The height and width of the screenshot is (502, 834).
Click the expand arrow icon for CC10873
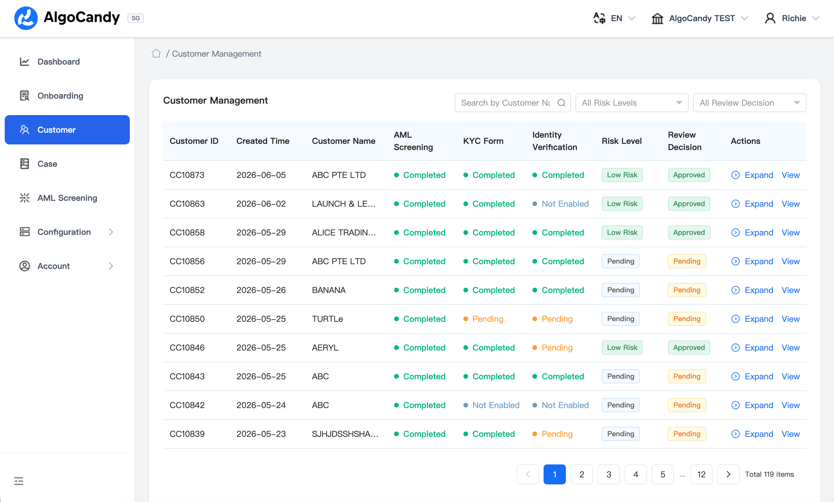[x=735, y=175]
